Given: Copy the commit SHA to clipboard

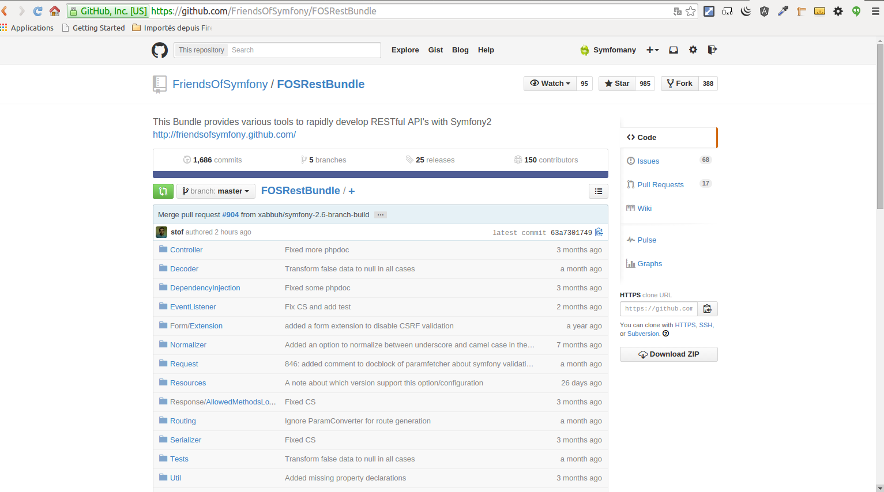Looking at the screenshot, I should tap(599, 232).
